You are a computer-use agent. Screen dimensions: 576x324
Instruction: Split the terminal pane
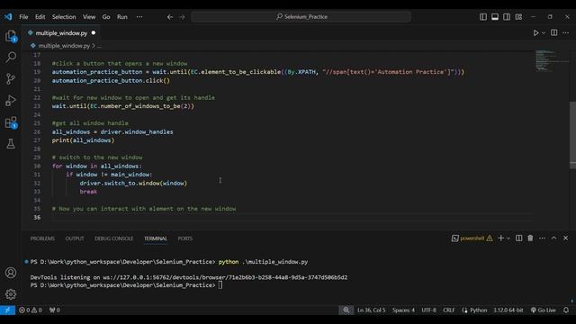(x=518, y=238)
